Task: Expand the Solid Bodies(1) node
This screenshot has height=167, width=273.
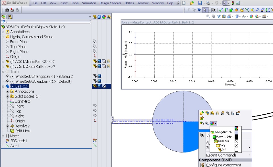Action: click(7, 96)
